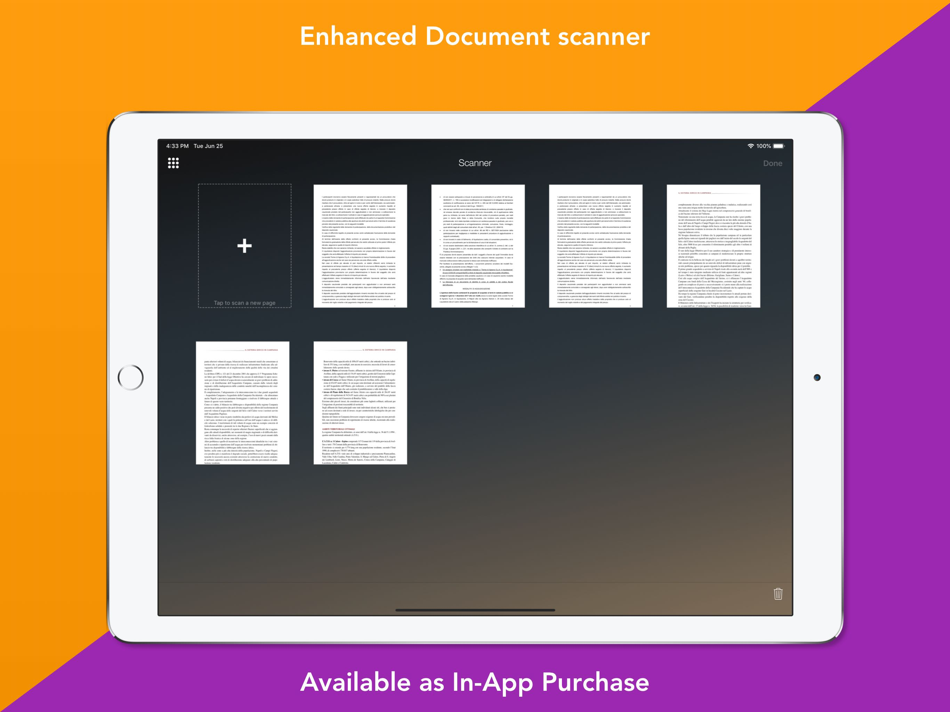Click the Tue Jun 25 date
Screen dimensions: 950x712
click(208, 146)
